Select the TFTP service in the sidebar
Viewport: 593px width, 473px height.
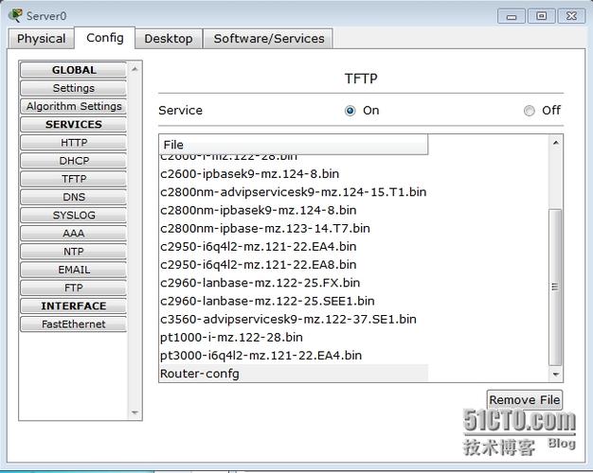73,179
